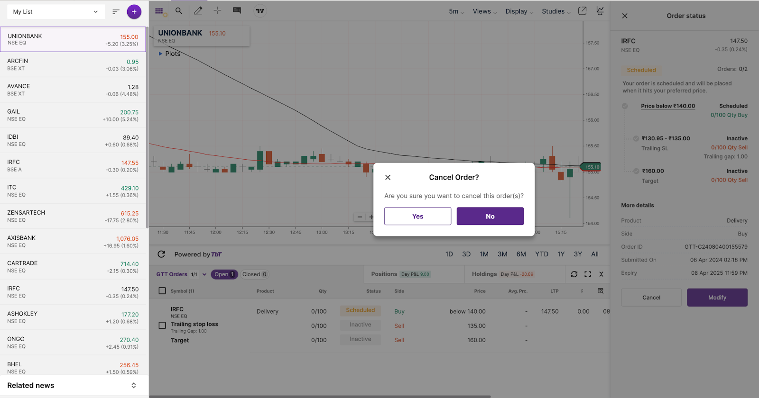Open the TradingView logo icon
Image resolution: width=759 pixels, height=398 pixels.
(260, 11)
